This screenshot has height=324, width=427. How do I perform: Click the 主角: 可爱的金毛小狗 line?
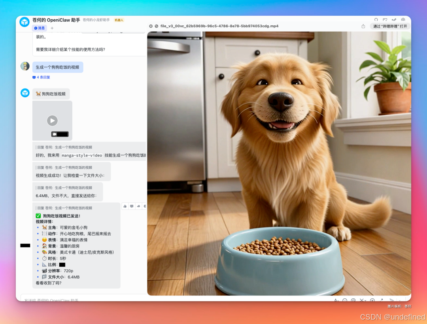64,228
